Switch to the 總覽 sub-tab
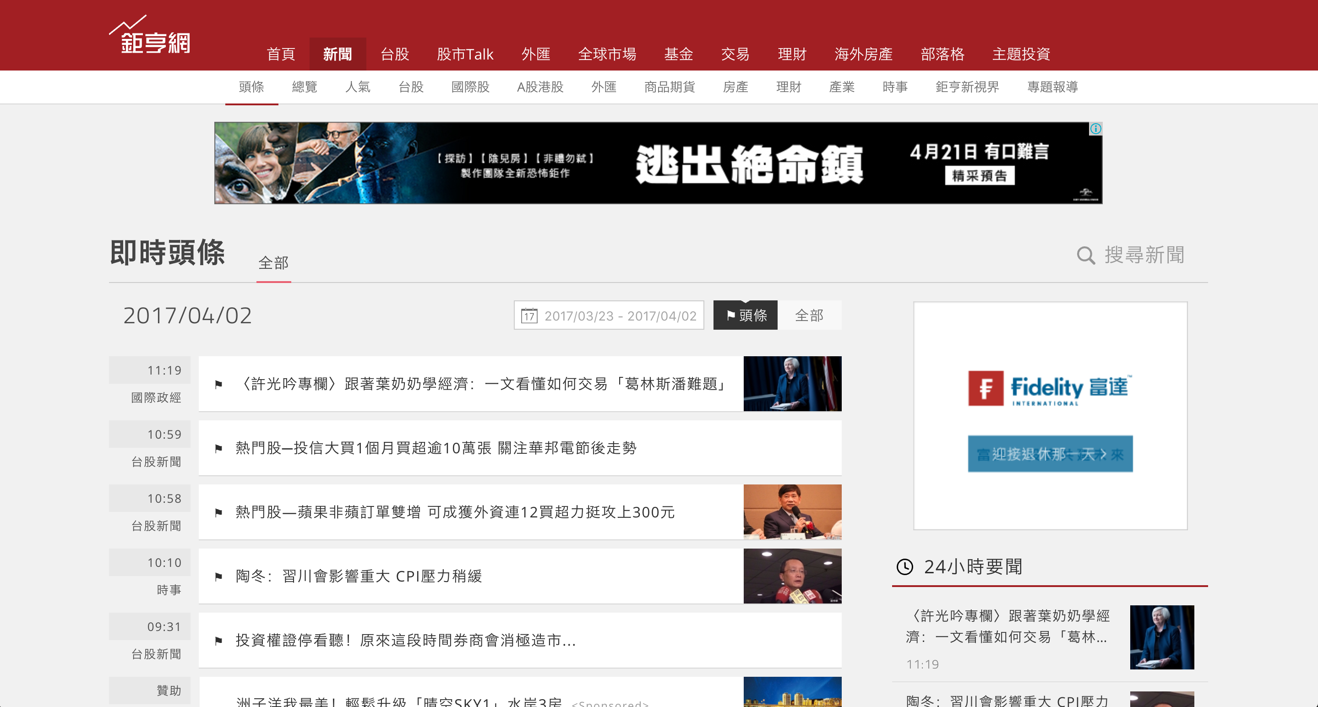Viewport: 1318px width, 707px height. pyautogui.click(x=305, y=87)
